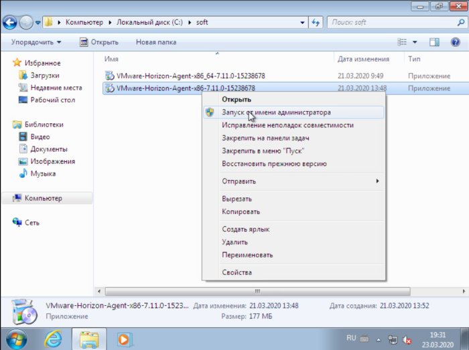The width and height of the screenshot is (469, 350).
Task: Select Сеть in navigation pane
Action: click(x=26, y=222)
